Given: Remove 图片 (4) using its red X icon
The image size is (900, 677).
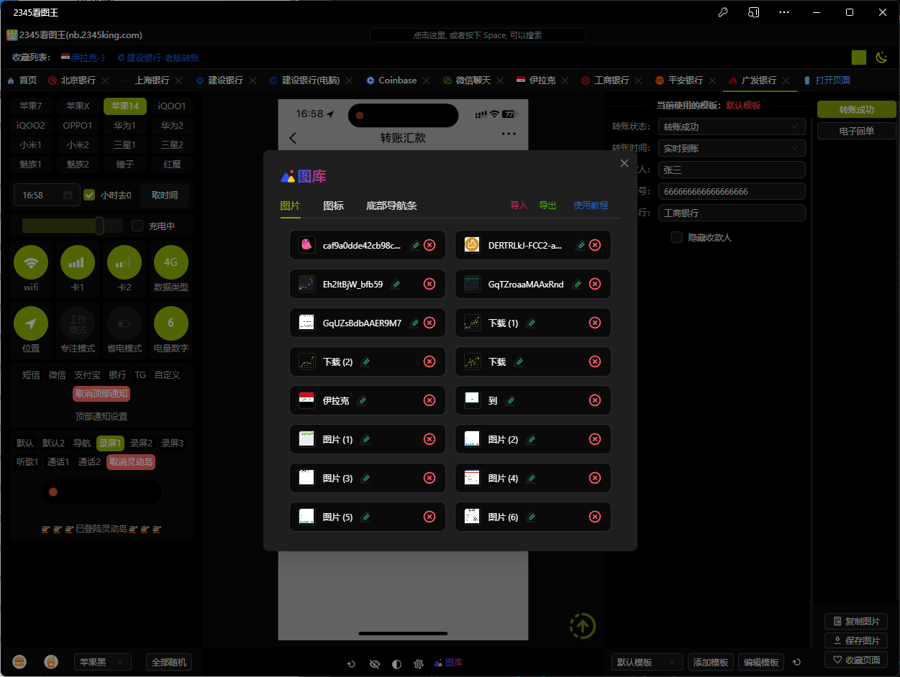Looking at the screenshot, I should pos(595,478).
